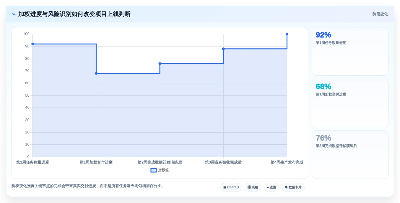400x203 pixels.
Task: Click the 阶段变化 label in header
Action: (380, 14)
